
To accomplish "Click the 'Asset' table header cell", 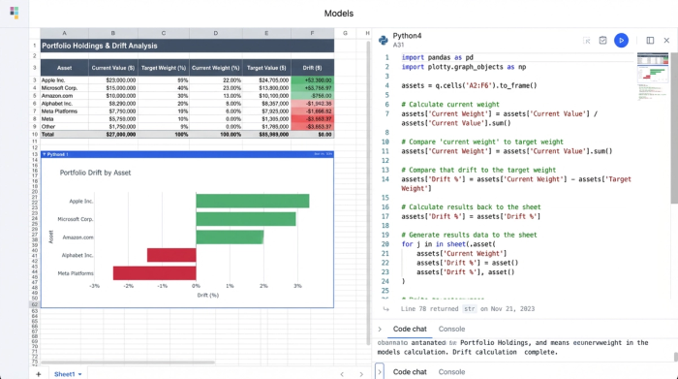I will click(65, 68).
